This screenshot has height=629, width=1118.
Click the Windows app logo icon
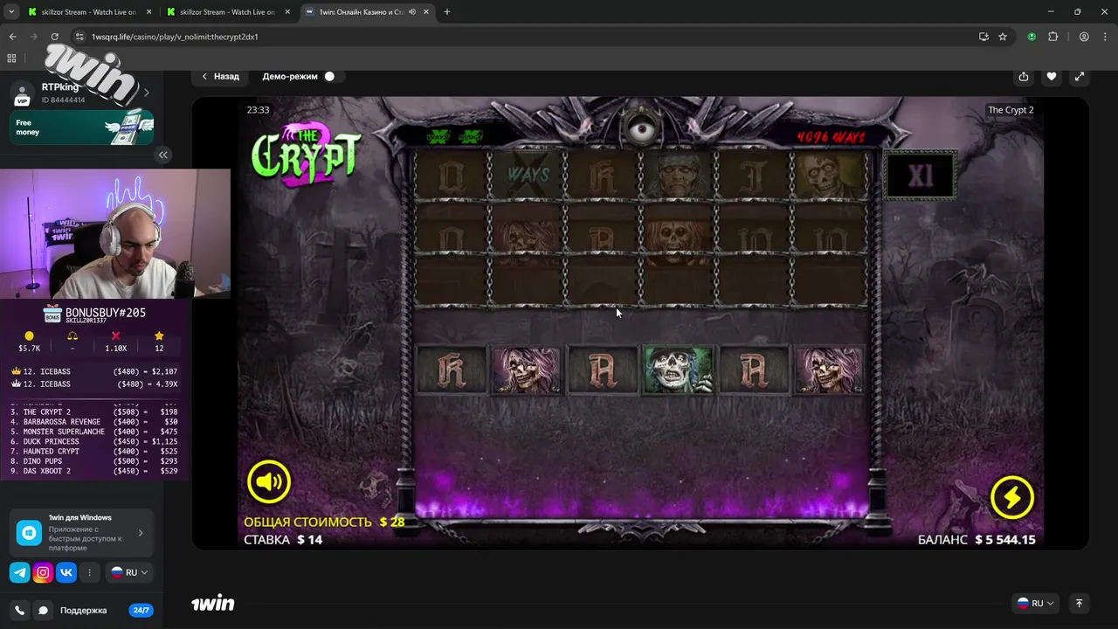(x=29, y=532)
